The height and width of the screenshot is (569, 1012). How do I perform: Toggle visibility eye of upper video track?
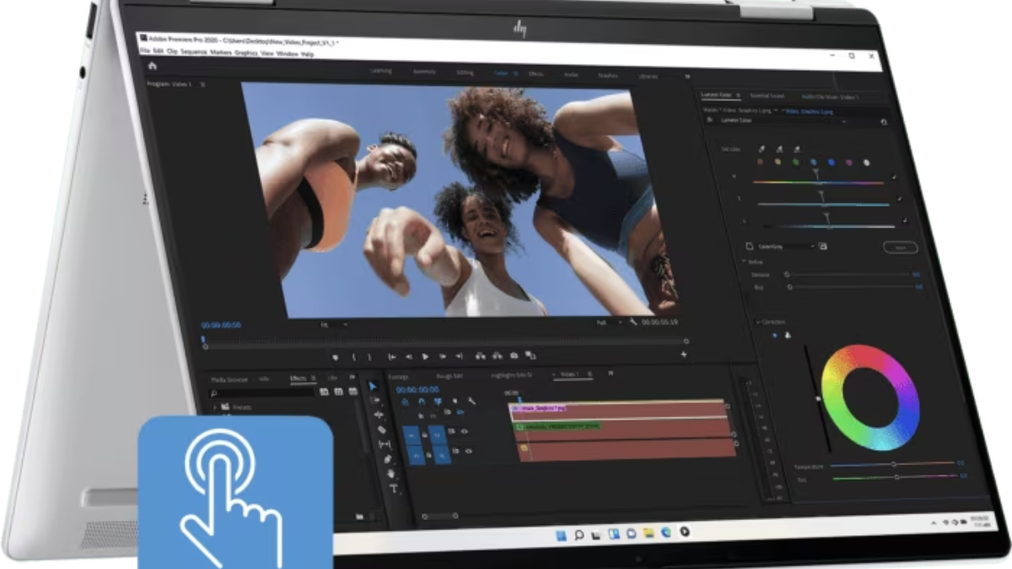pos(465,432)
